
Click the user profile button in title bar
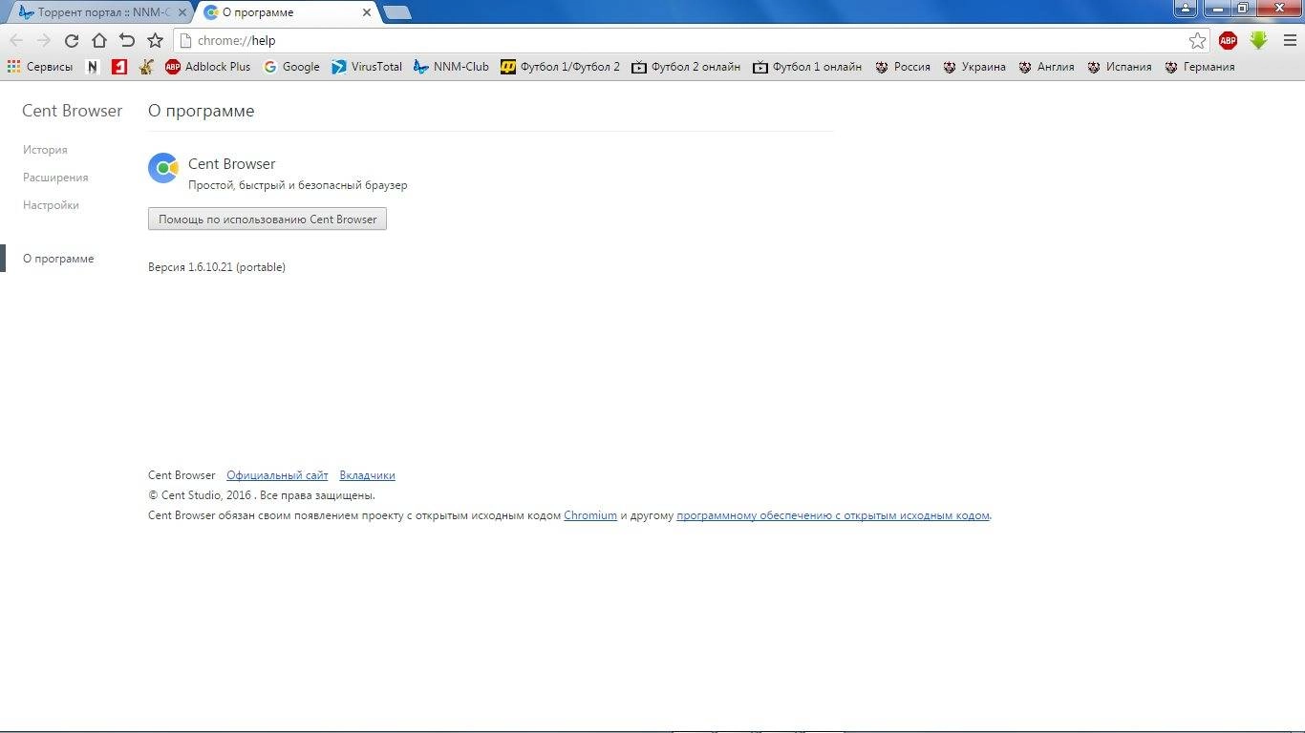(1186, 9)
